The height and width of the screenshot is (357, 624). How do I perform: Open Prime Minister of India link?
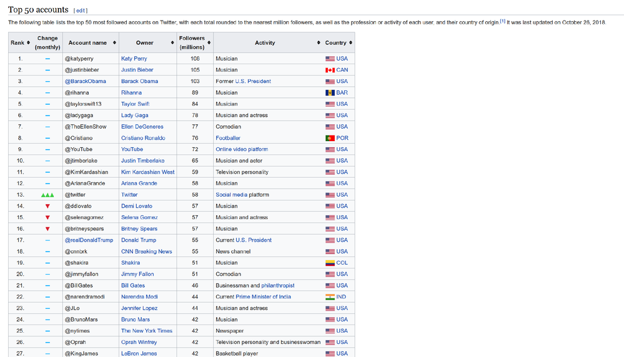click(263, 296)
